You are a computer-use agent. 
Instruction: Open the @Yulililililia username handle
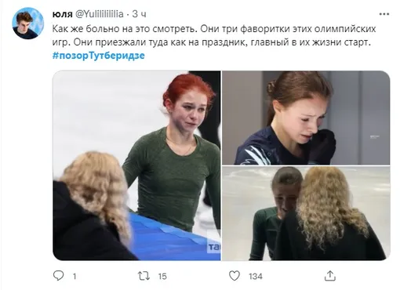100,14
